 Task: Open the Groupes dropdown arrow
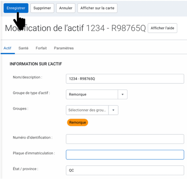(x=113, y=110)
